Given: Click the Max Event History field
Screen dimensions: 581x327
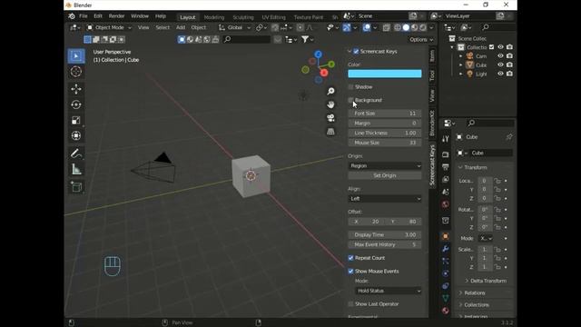Looking at the screenshot, I should 385,244.
